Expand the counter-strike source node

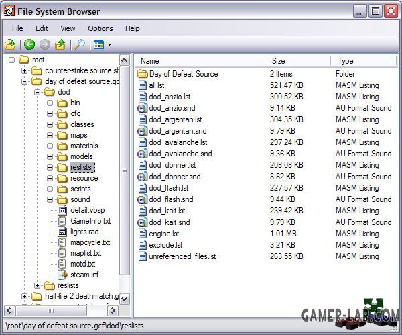click(24, 70)
